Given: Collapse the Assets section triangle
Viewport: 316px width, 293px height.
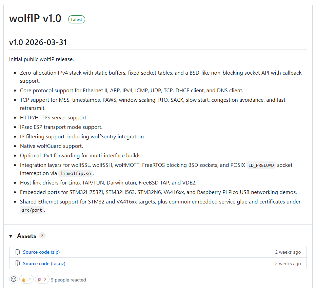Looking at the screenshot, I should (11, 236).
